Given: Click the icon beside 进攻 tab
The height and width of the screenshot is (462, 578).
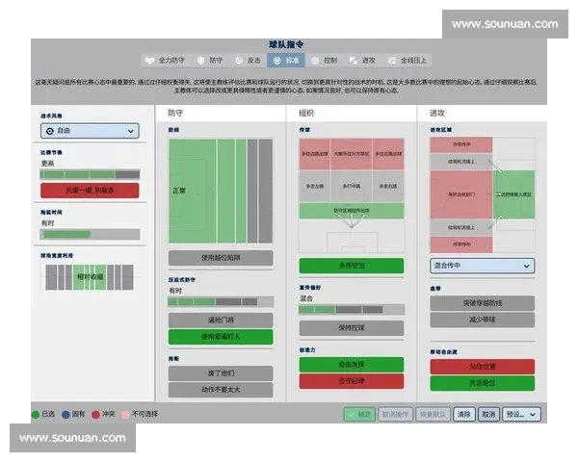Looking at the screenshot, I should [354, 61].
